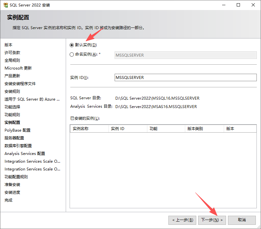The image size is (261, 229).
Task: Go back with the 上一步 button
Action: click(182, 220)
